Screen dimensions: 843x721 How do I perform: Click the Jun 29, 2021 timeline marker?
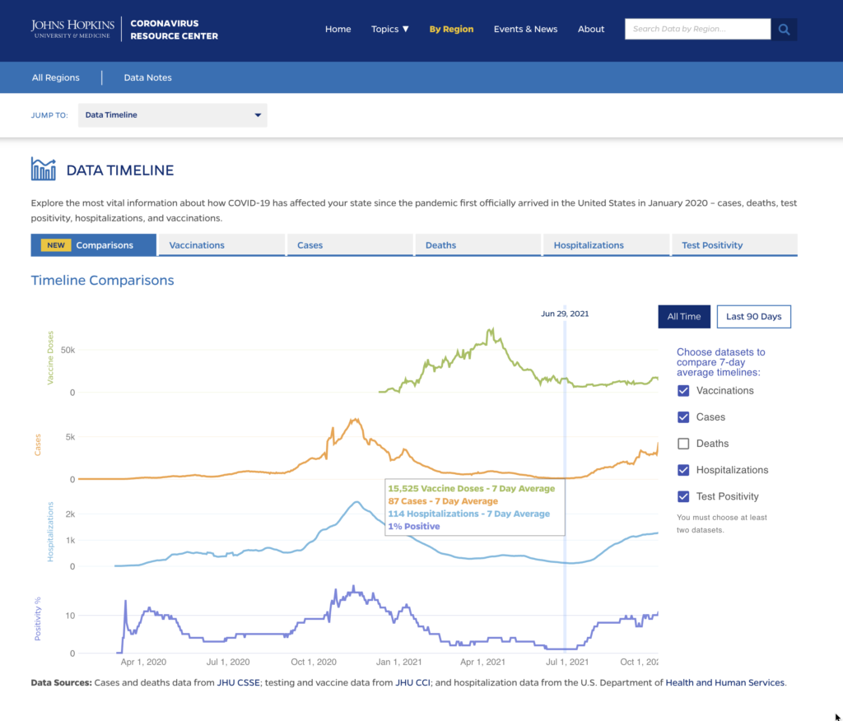click(565, 314)
